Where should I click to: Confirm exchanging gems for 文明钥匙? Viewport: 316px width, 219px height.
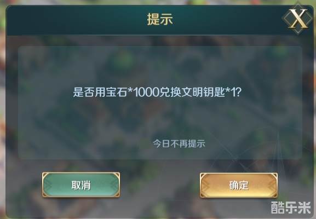(239, 185)
